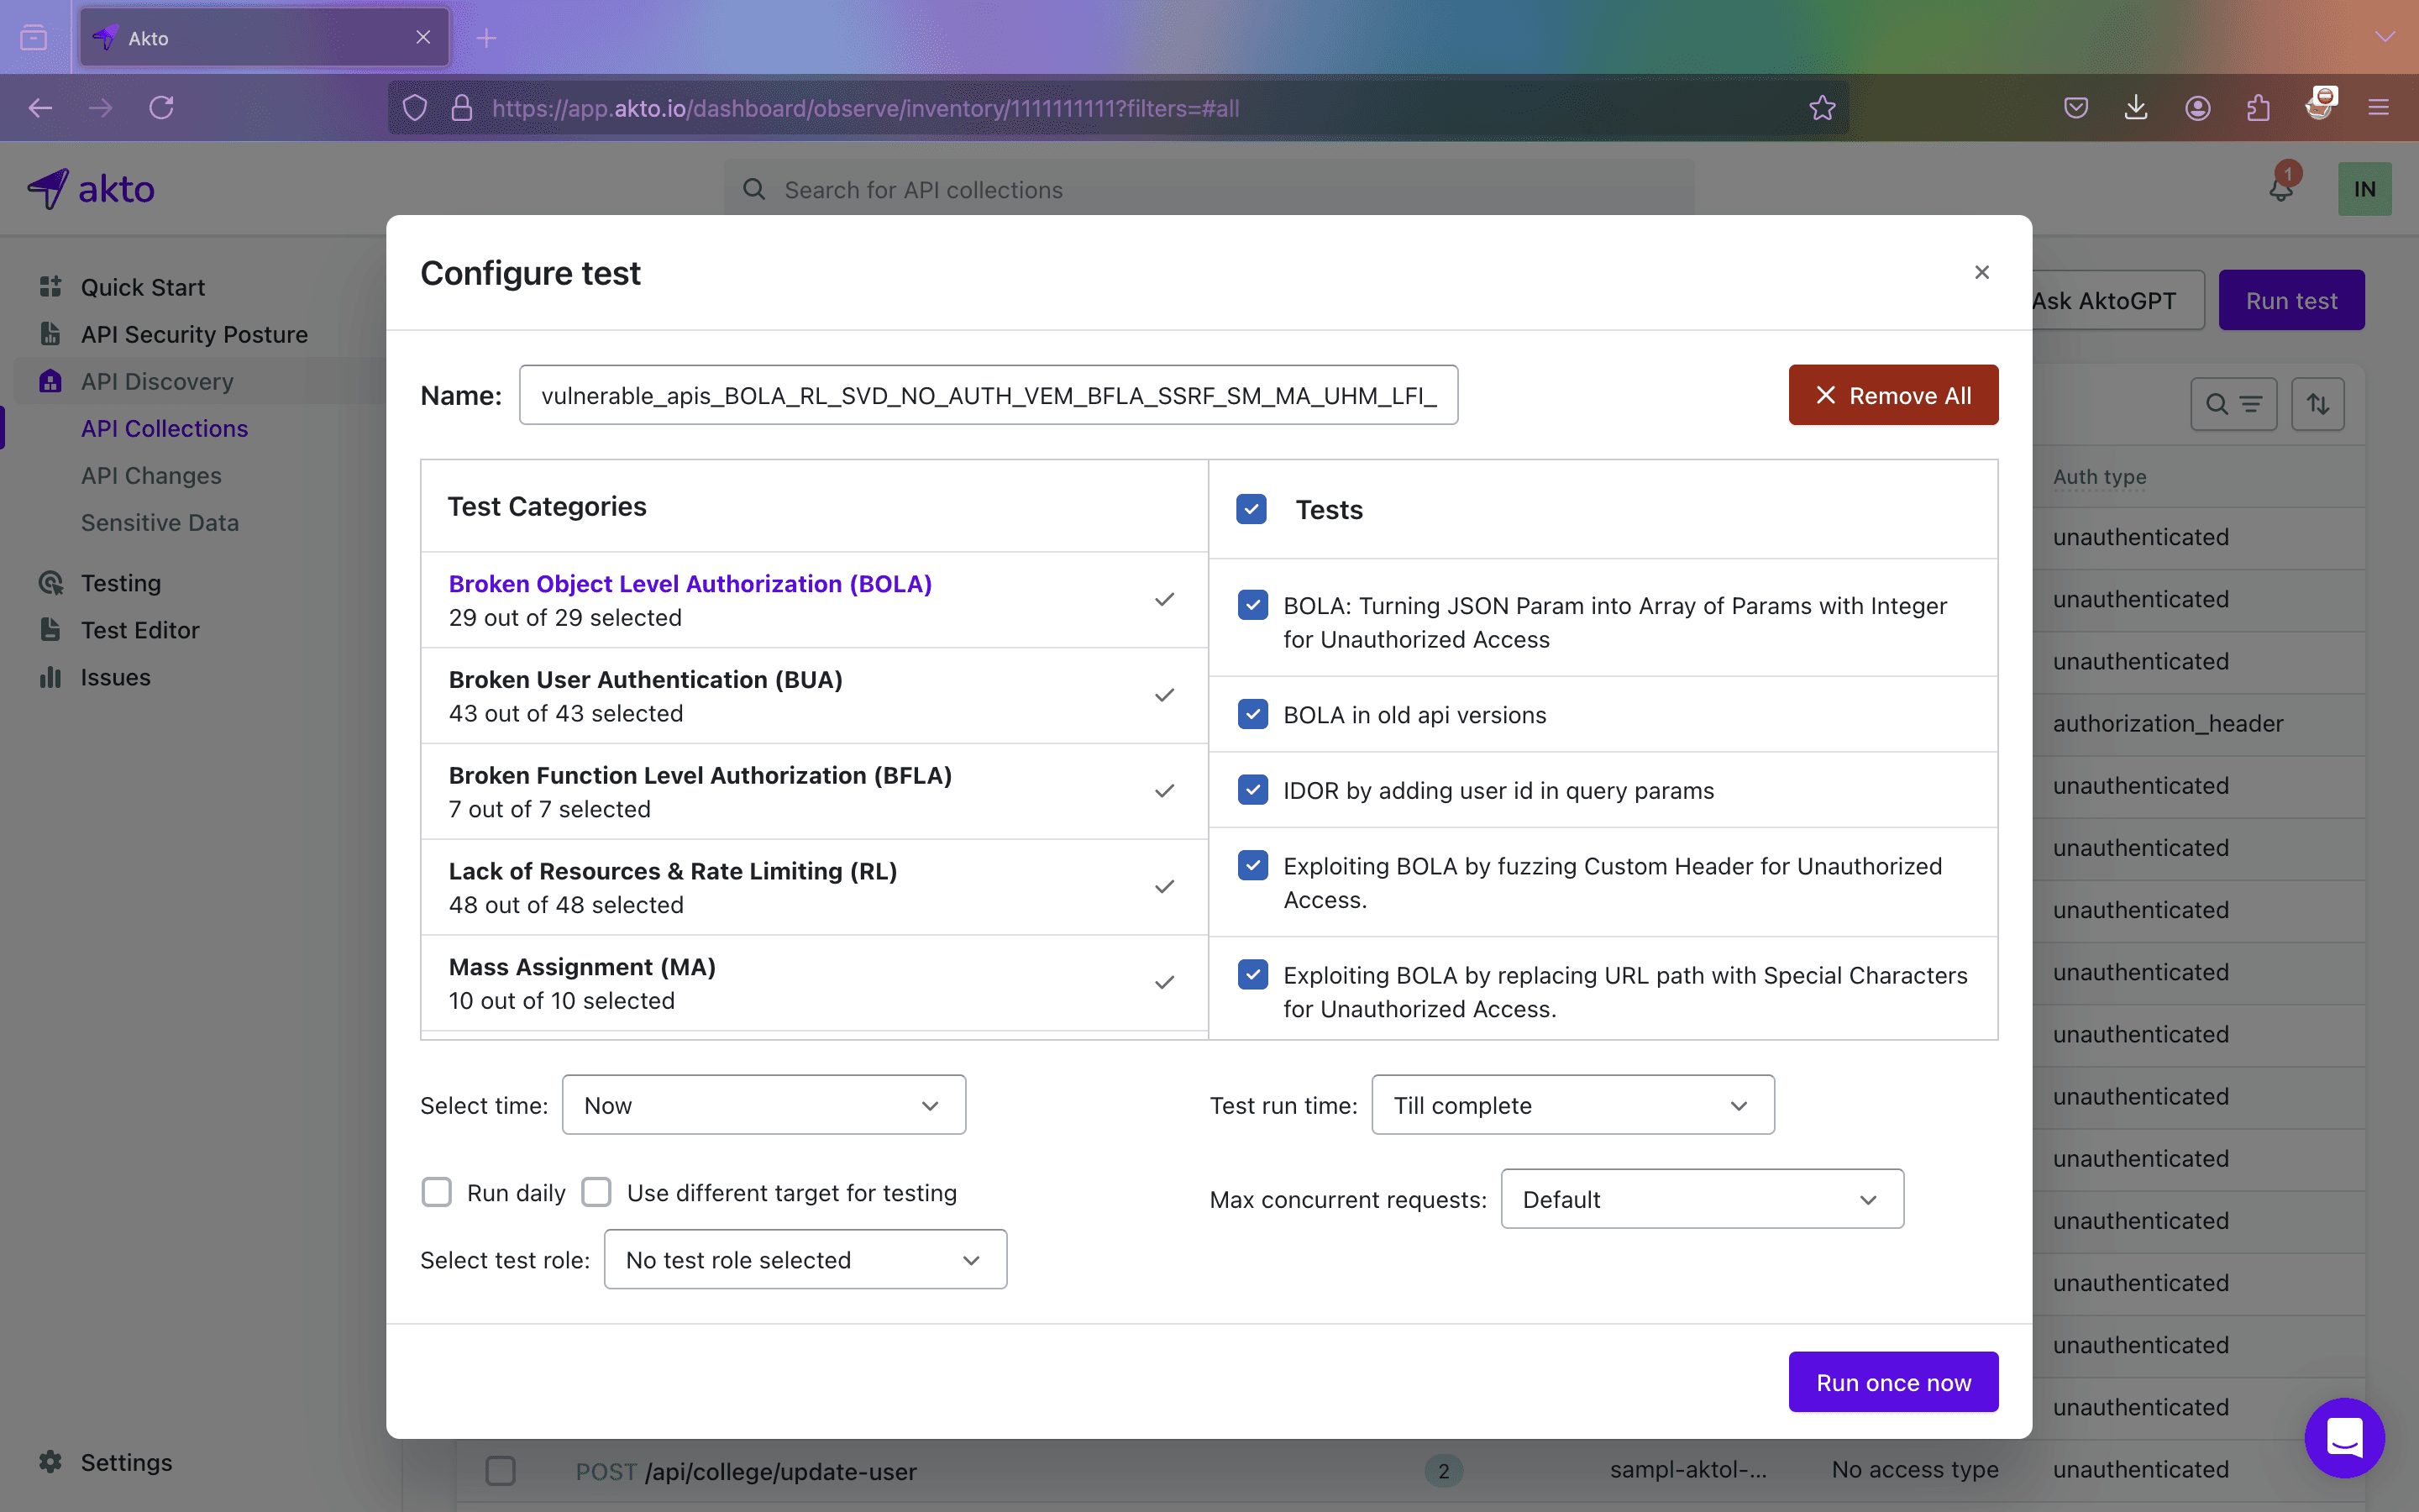Image resolution: width=2419 pixels, height=1512 pixels.
Task: Click Run once now button
Action: click(x=1893, y=1381)
